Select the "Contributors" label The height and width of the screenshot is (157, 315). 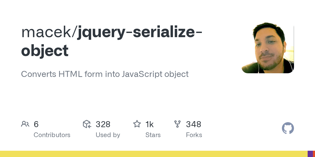click(52, 135)
